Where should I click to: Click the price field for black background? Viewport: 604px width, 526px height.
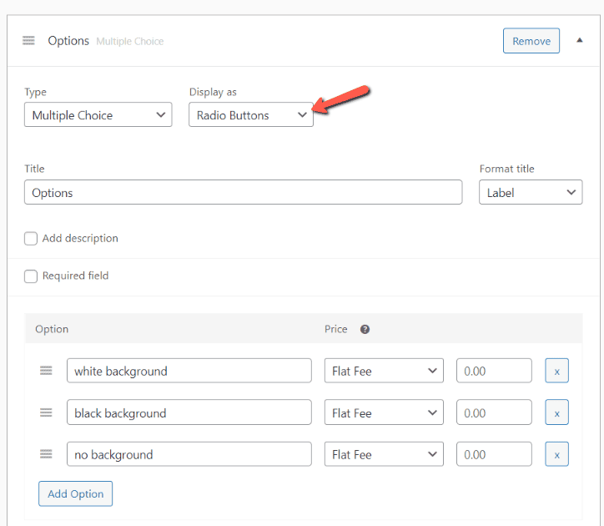tap(493, 412)
